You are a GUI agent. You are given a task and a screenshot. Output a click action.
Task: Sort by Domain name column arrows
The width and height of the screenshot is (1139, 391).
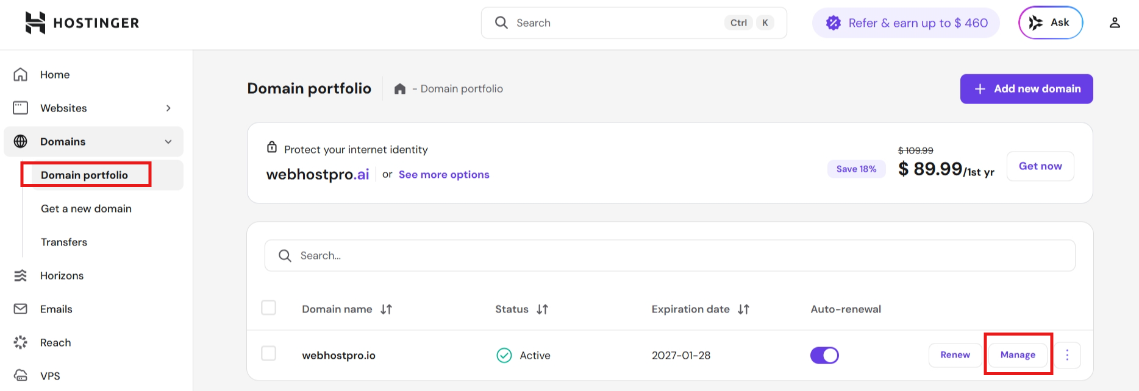(x=386, y=309)
